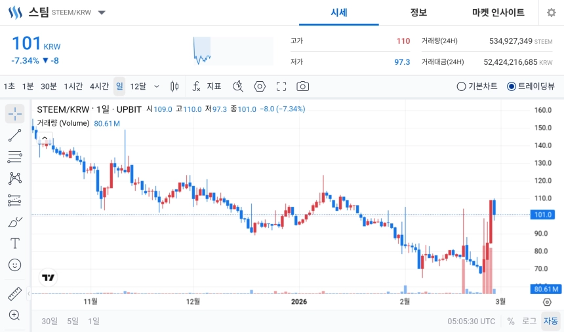
Task: Choose the 30일 date range
Action: 50,321
